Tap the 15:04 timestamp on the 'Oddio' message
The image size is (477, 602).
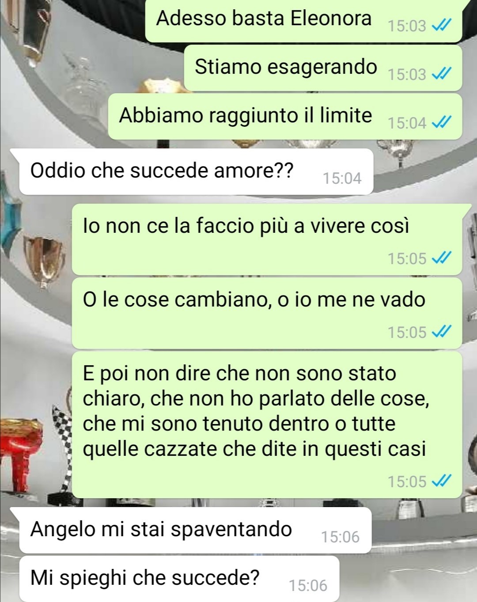tap(342, 178)
